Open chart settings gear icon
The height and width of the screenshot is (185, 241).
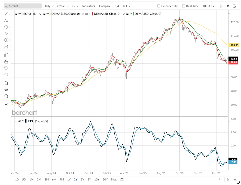[x=220, y=6]
